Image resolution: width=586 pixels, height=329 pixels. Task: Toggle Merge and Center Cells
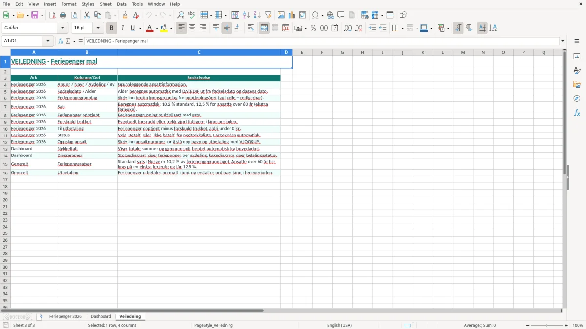coord(264,28)
